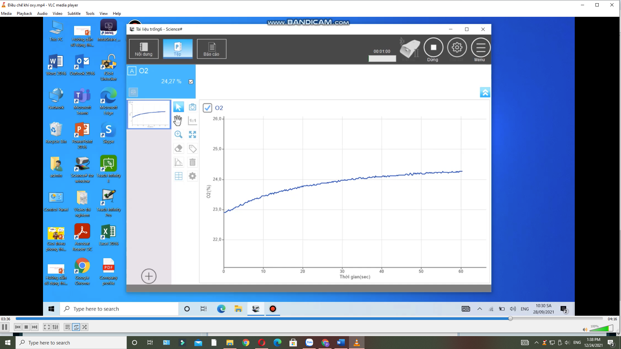
Task: Open VLC Subtitle menu
Action: pos(74,14)
